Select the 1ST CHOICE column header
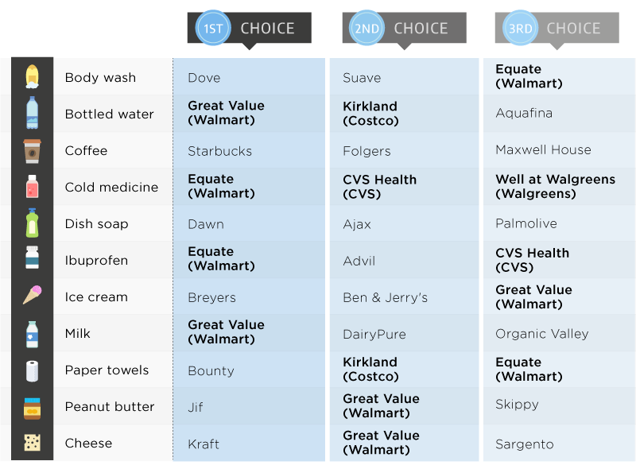The image size is (636, 465). [250, 29]
